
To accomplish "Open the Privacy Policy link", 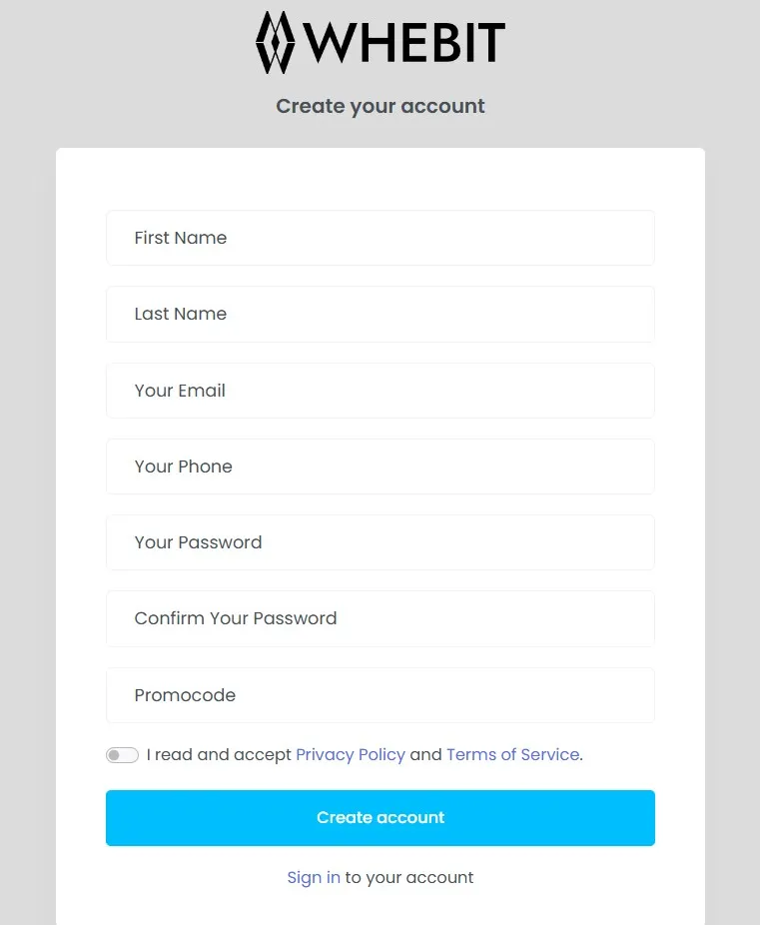I will pyautogui.click(x=351, y=754).
